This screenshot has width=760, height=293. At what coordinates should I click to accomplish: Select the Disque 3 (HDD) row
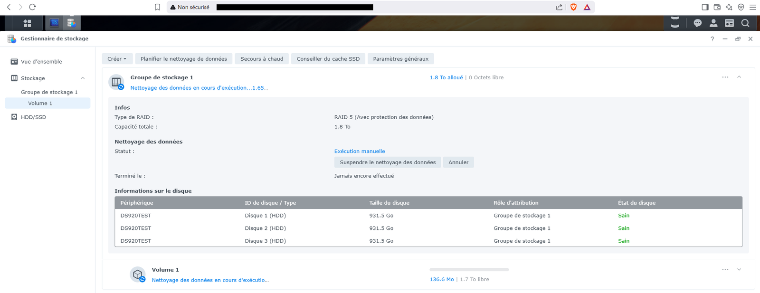[x=428, y=241]
